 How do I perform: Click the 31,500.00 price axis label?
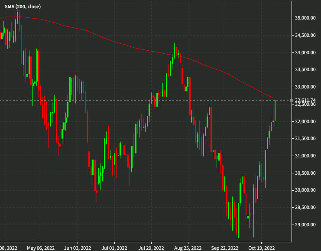[305, 139]
